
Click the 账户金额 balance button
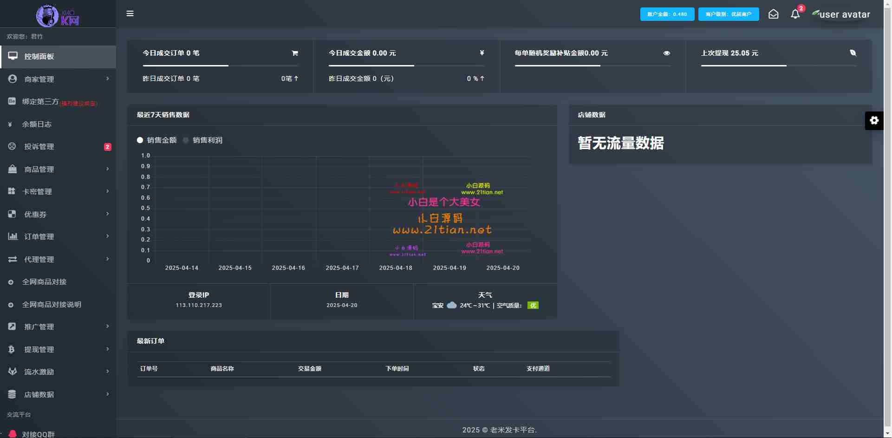point(667,14)
